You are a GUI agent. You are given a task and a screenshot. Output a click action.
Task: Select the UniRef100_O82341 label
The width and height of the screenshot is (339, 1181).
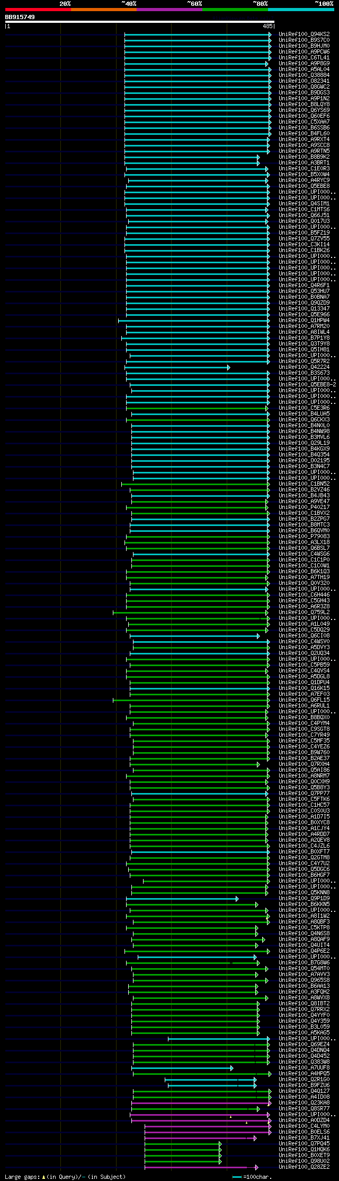[x=304, y=81]
